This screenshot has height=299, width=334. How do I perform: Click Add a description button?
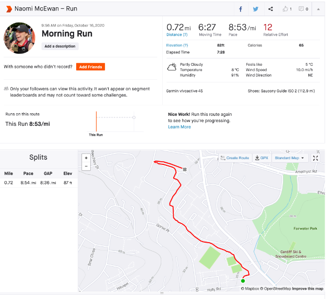[x=60, y=46]
